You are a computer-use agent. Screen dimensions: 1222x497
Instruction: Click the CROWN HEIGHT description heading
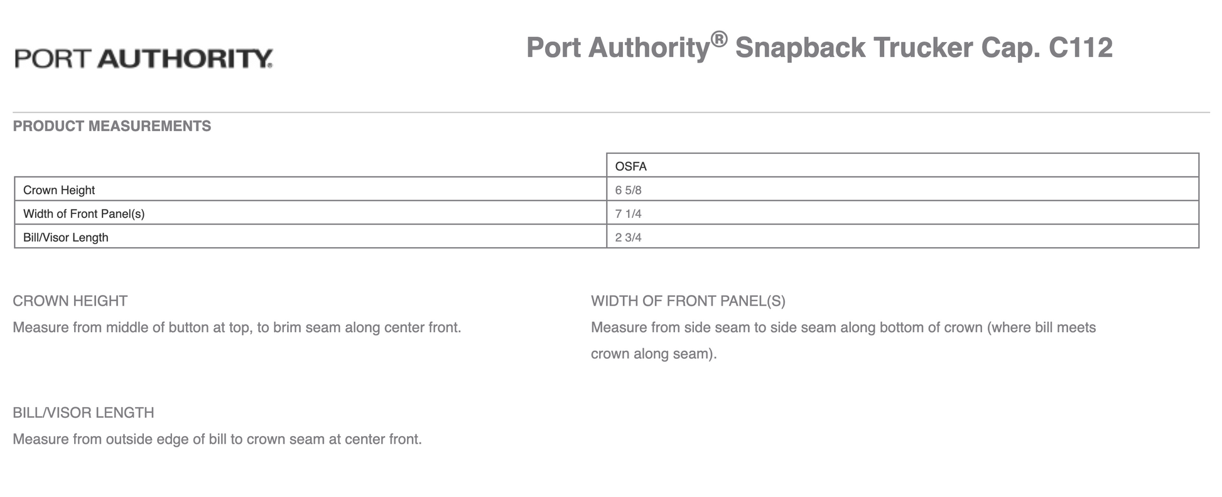[70, 301]
